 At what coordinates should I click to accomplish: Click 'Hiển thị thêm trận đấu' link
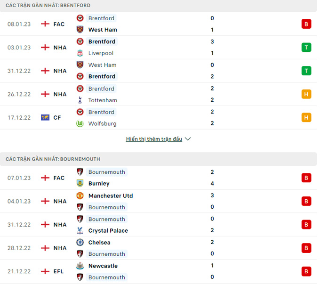click(x=154, y=139)
